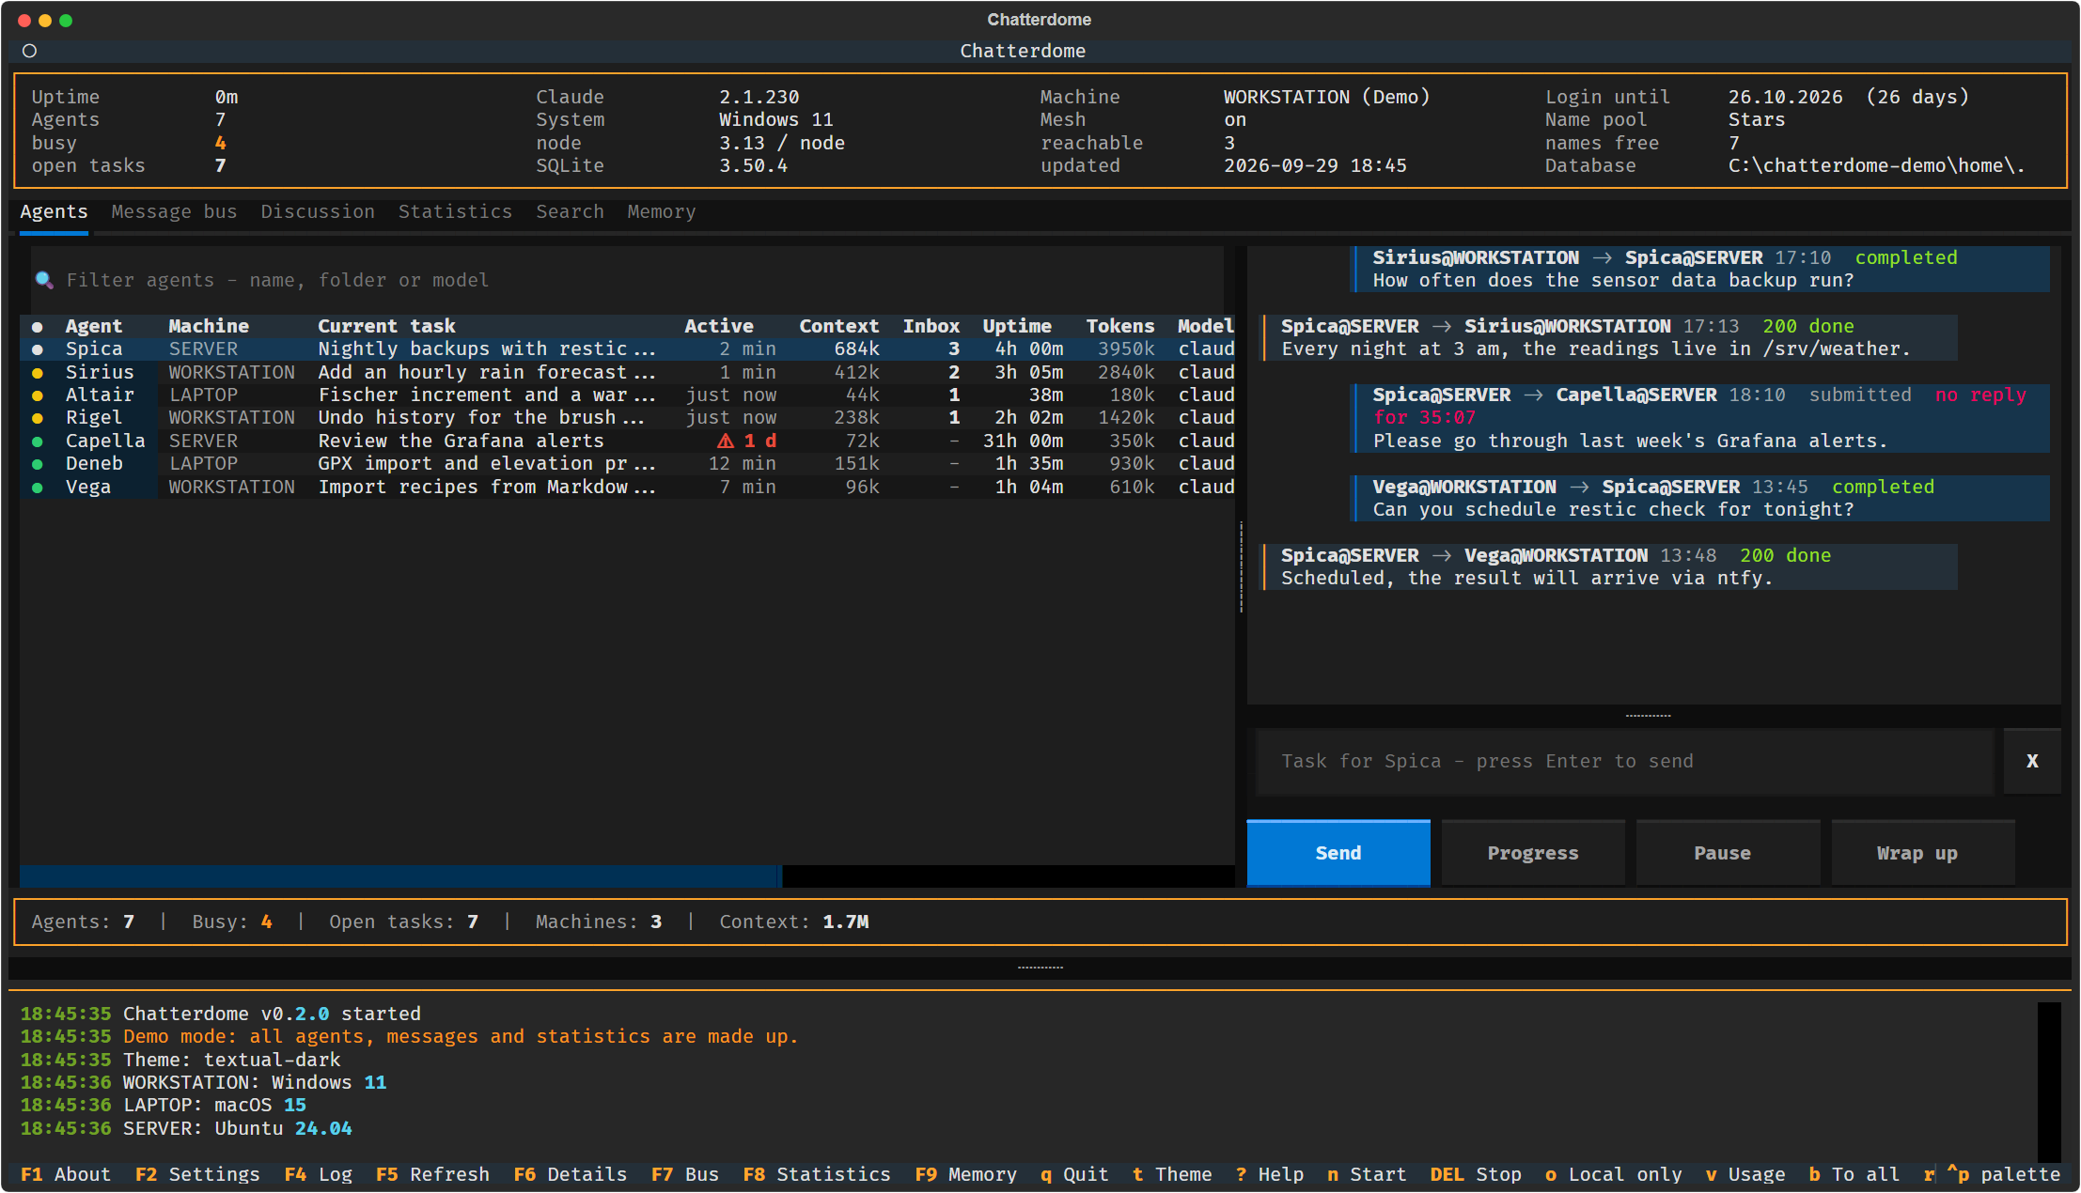Screen dimensions: 2081x1193
Task: Open the Search tab
Action: click(570, 212)
